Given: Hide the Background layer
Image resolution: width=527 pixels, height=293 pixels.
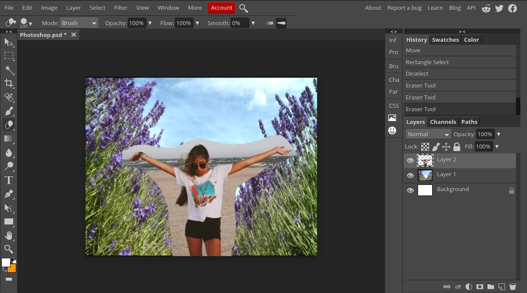Looking at the screenshot, I should coord(411,191).
